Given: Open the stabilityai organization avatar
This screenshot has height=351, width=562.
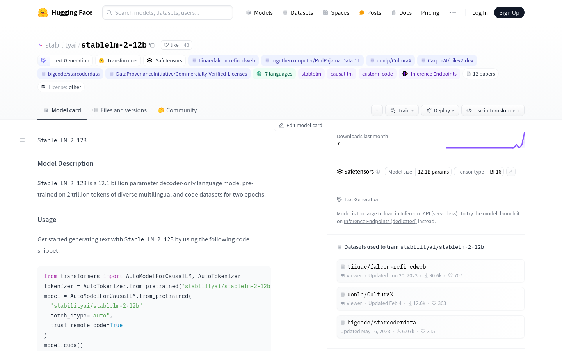Looking at the screenshot, I should [x=40, y=45].
